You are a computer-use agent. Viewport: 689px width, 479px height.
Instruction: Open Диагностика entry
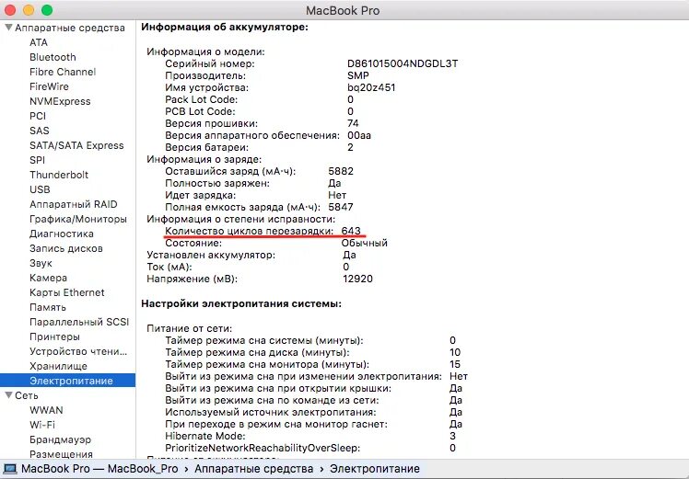point(62,234)
